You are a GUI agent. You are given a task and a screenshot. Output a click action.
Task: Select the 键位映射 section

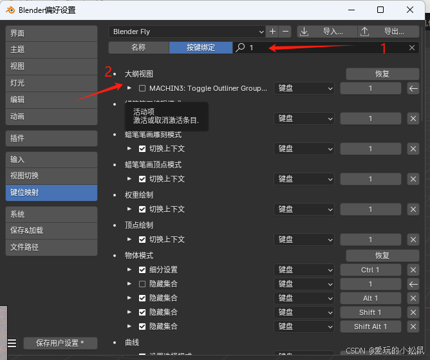[51, 193]
